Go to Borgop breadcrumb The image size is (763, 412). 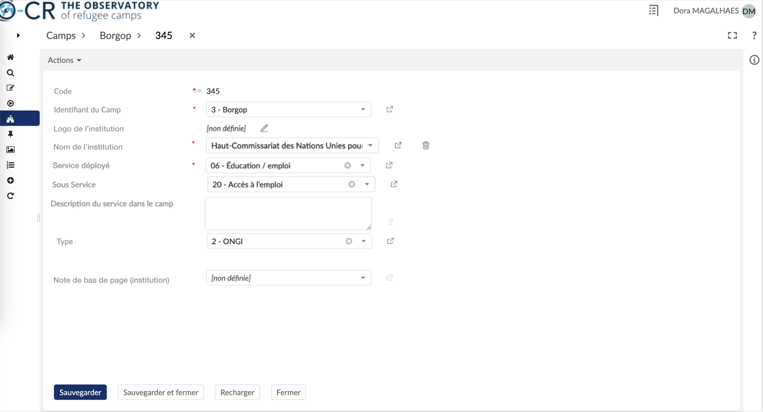115,36
